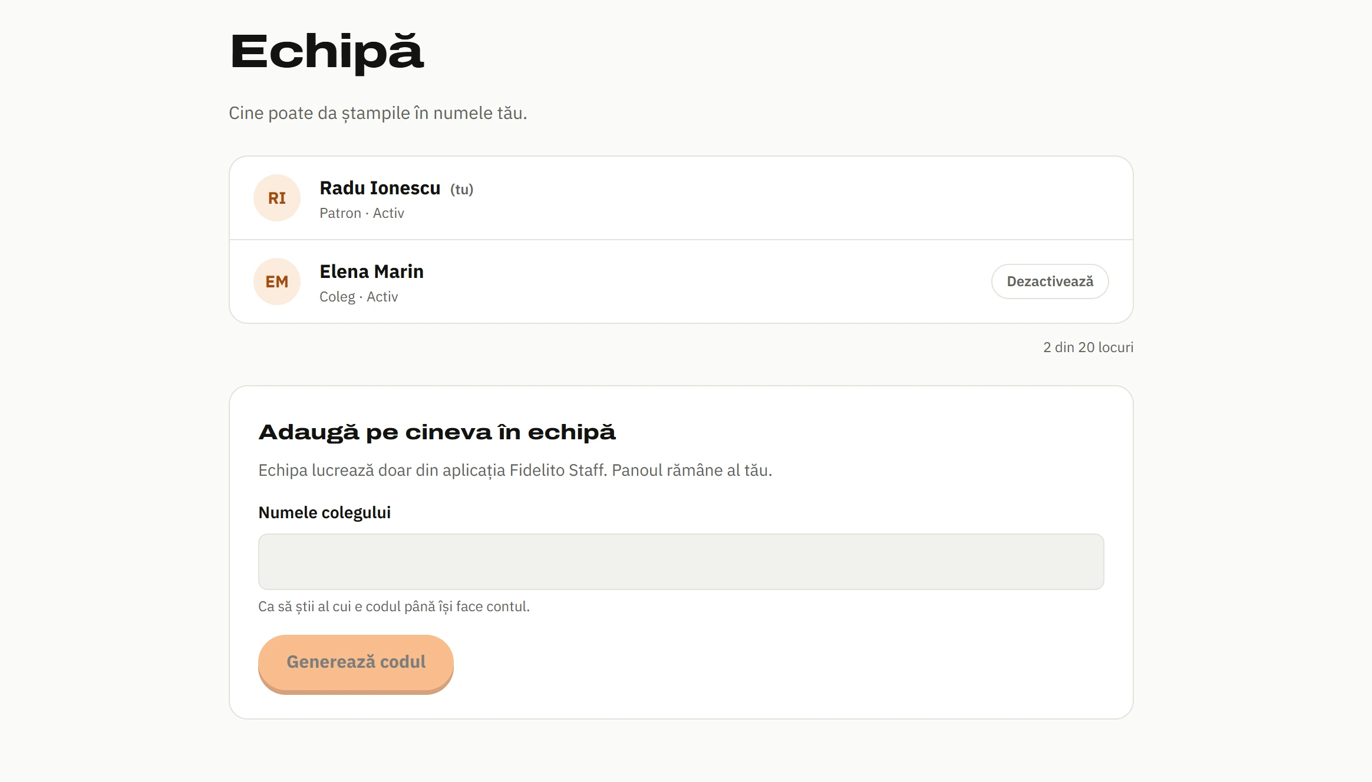Click the text about Fidelito Staff app
The image size is (1372, 782).
coord(515,470)
